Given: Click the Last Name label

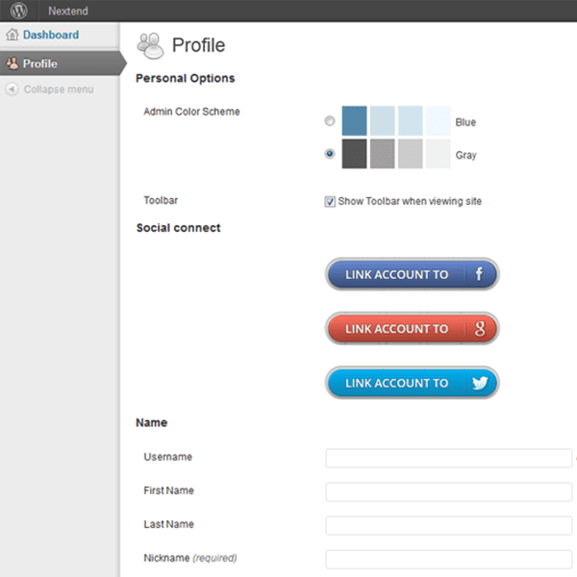Looking at the screenshot, I should point(168,524).
